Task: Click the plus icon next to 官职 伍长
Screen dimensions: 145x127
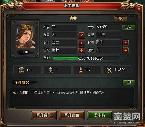Action: click(x=81, y=51)
